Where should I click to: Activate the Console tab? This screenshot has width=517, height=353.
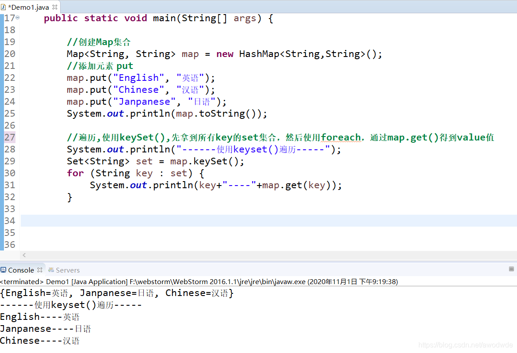[x=22, y=270]
